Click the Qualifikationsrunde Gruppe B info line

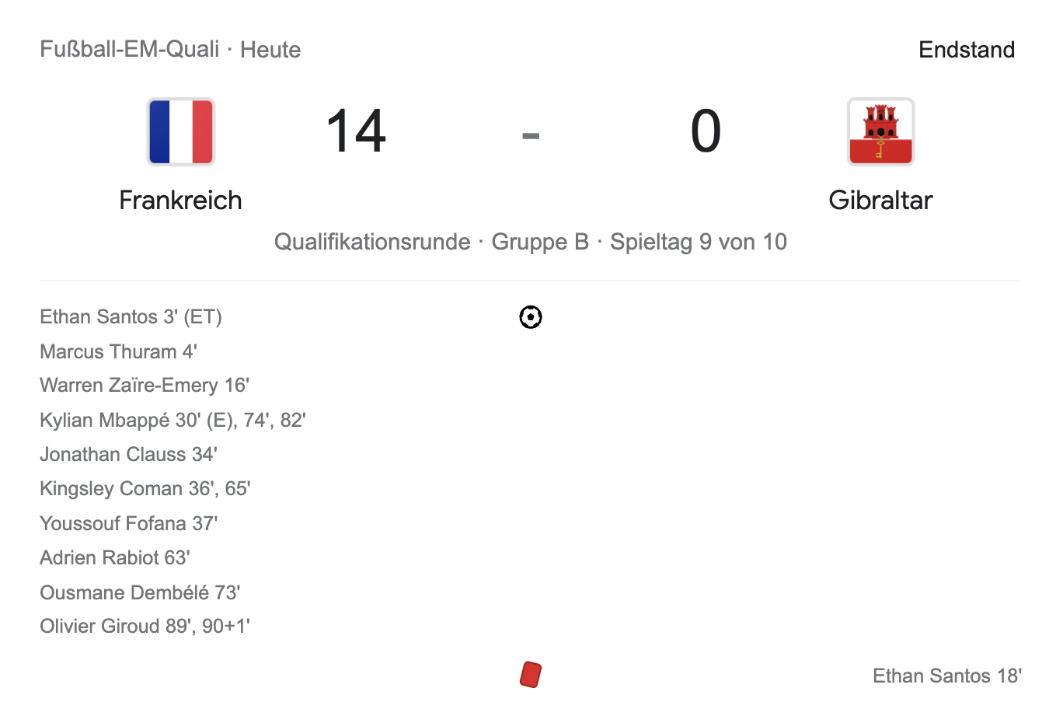point(531,242)
